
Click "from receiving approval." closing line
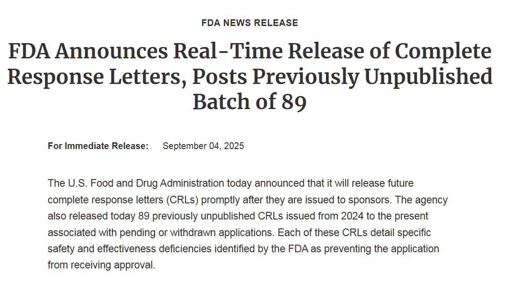pos(101,265)
